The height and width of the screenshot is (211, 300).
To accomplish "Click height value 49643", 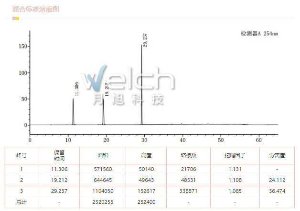I will (146, 180).
